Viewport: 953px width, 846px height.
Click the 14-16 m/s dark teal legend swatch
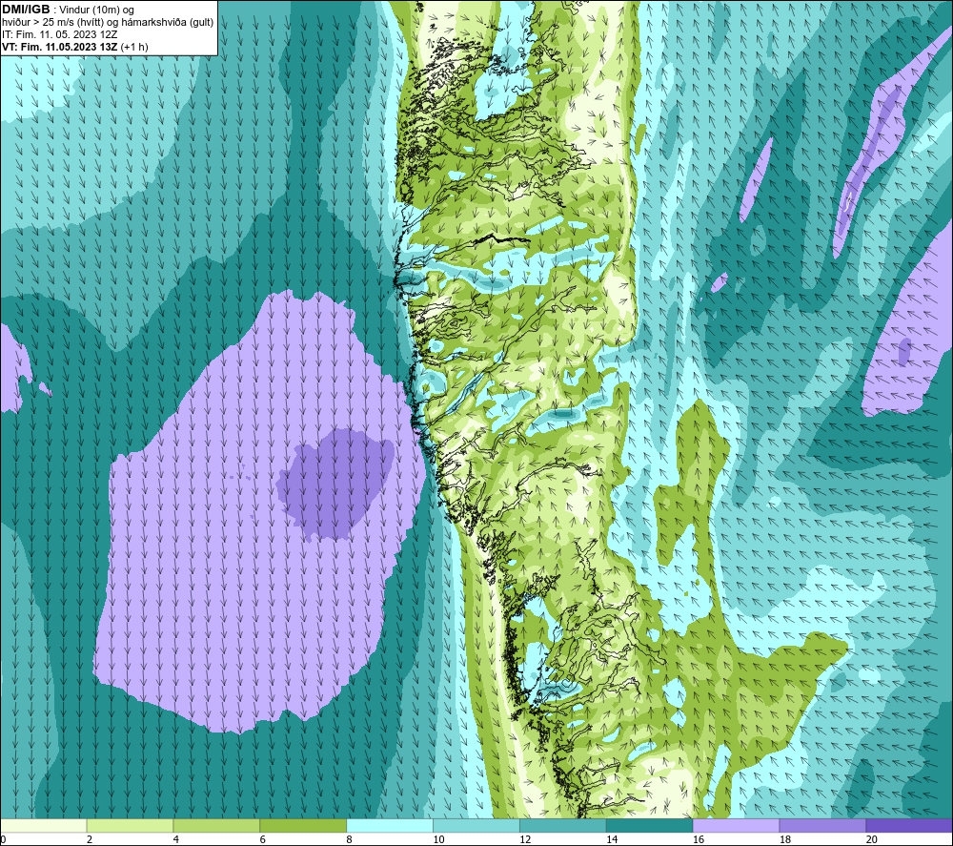(650, 825)
